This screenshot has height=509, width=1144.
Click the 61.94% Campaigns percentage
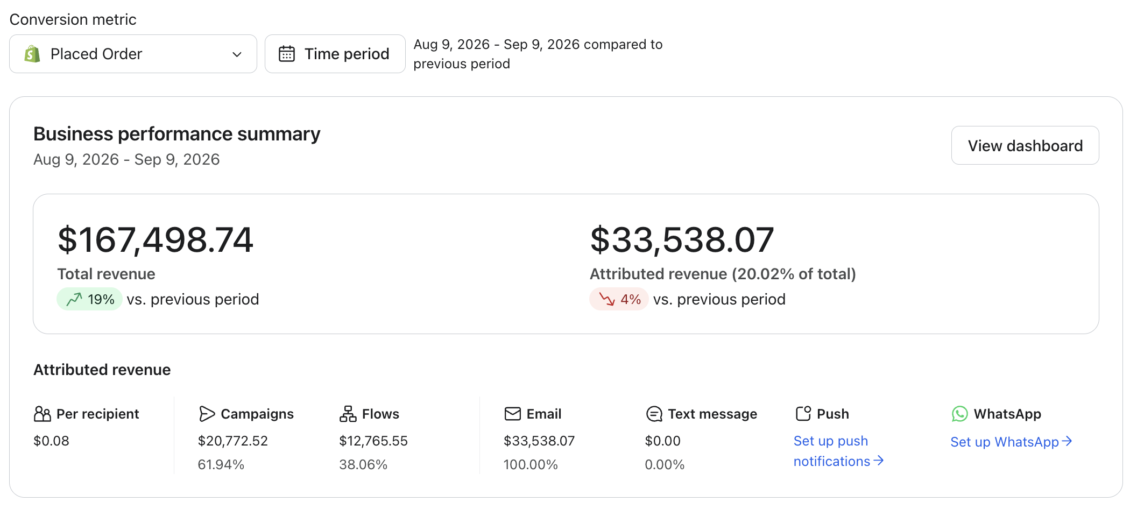point(221,464)
